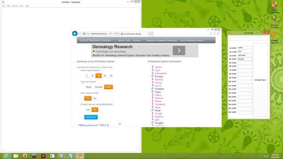This screenshot has height=159, width=283.
Task: Click the List of Random Names site title
Action: tap(96, 40)
